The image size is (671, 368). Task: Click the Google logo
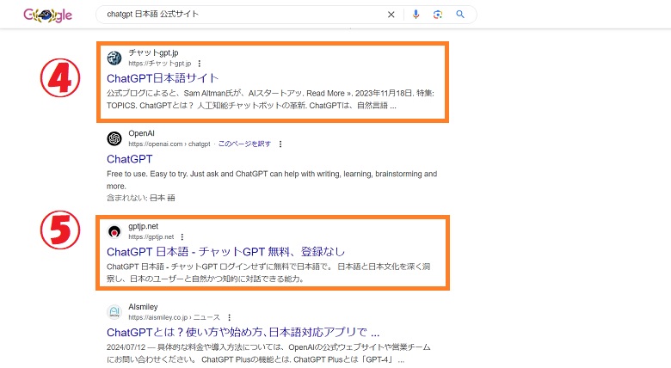tap(48, 15)
